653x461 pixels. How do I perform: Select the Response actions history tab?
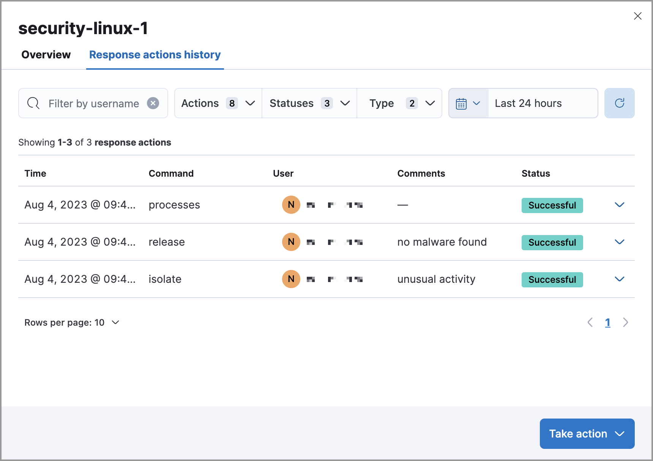(155, 55)
